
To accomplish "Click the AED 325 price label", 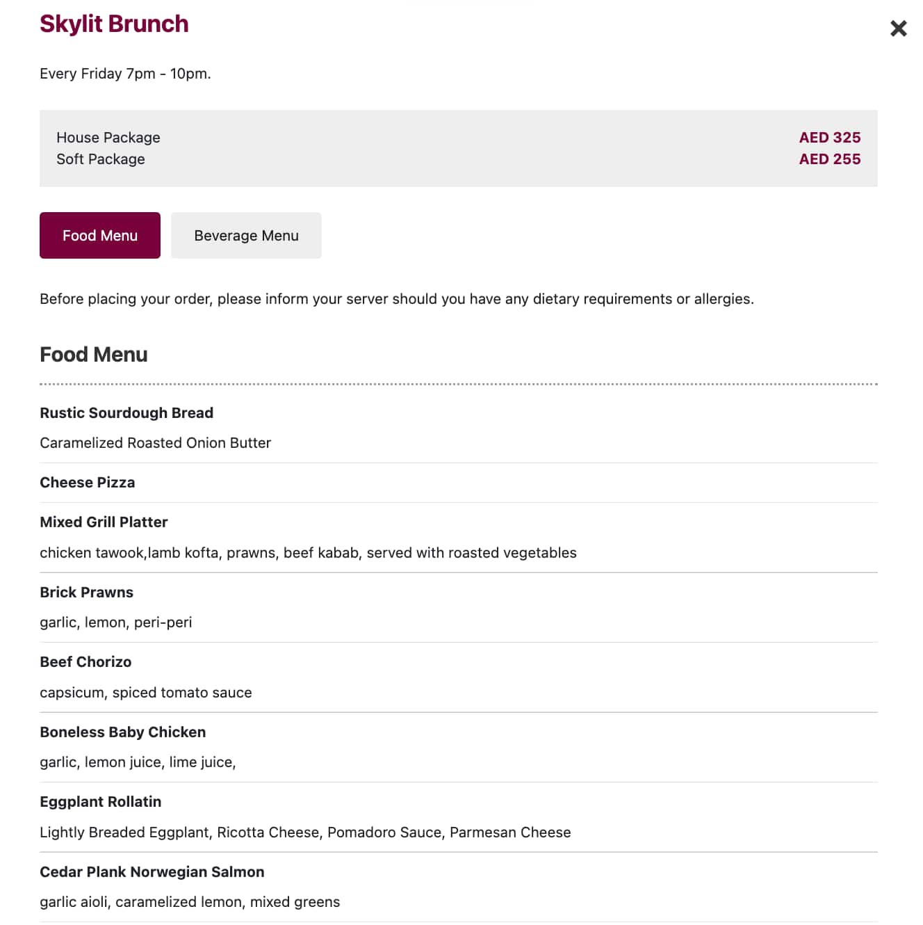I will click(x=830, y=137).
